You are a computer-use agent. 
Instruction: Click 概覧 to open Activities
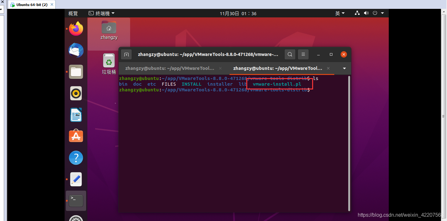click(x=72, y=13)
